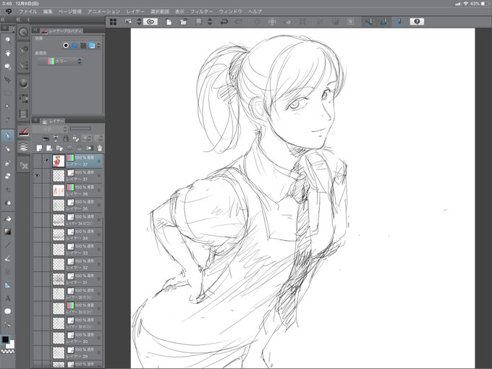Show レイヤー 33 via visibility box

coord(38,250)
